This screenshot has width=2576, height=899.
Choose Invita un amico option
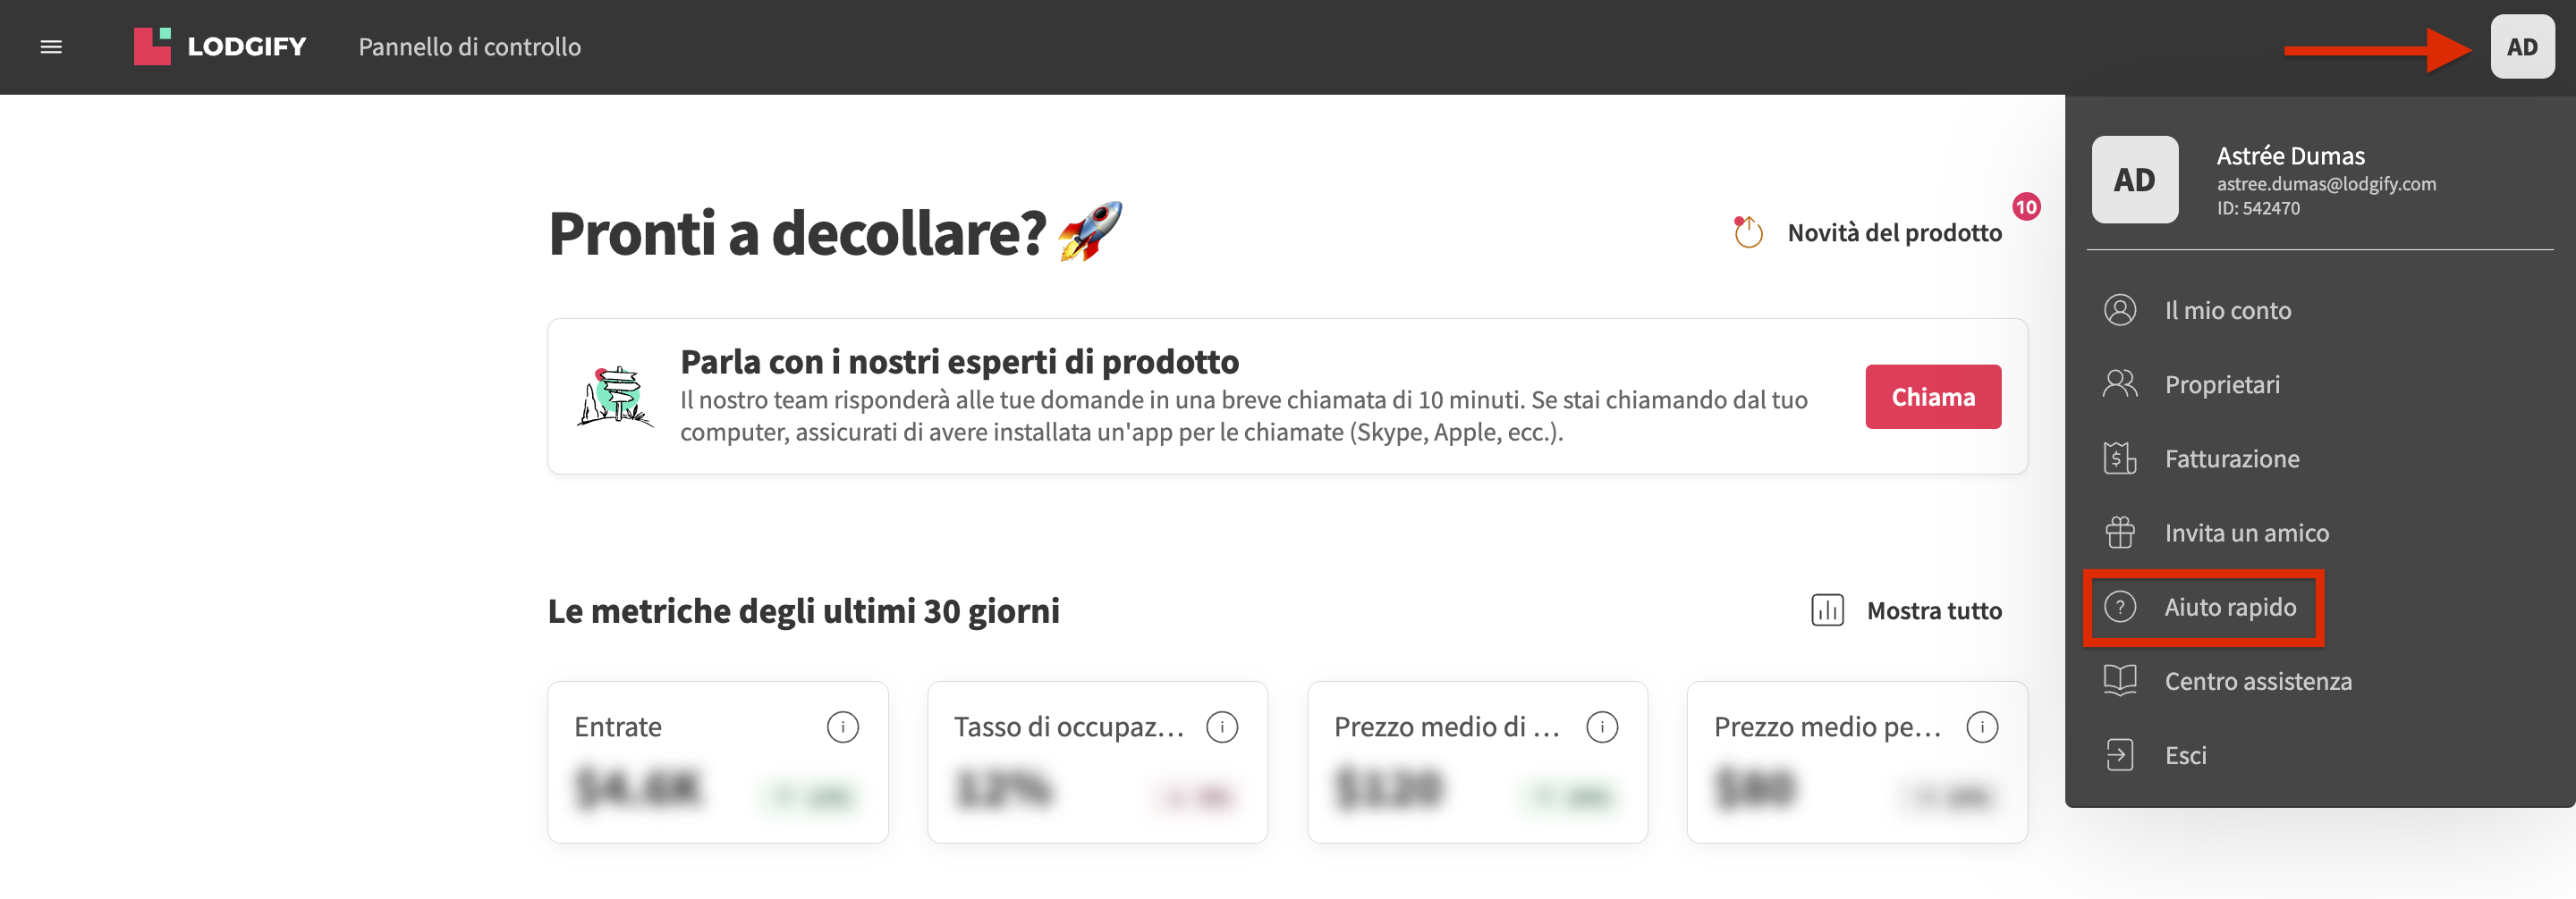(2246, 534)
